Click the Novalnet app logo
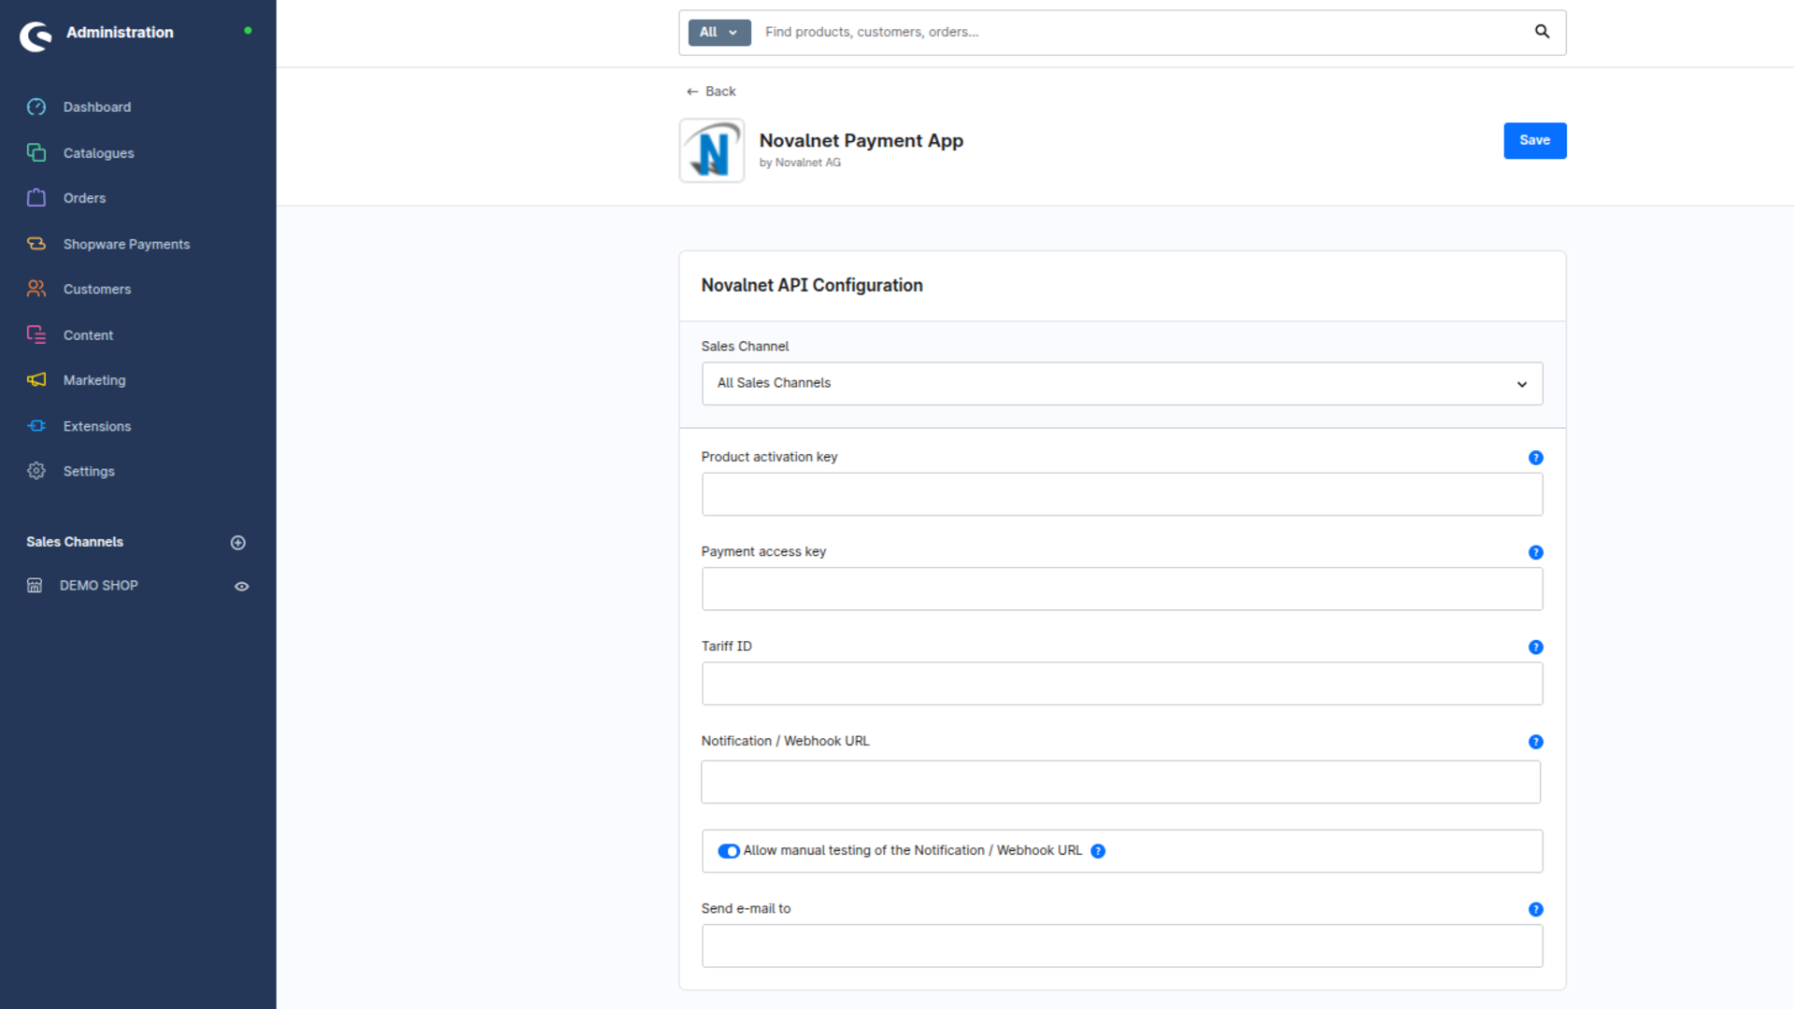1794x1009 pixels. pos(712,150)
